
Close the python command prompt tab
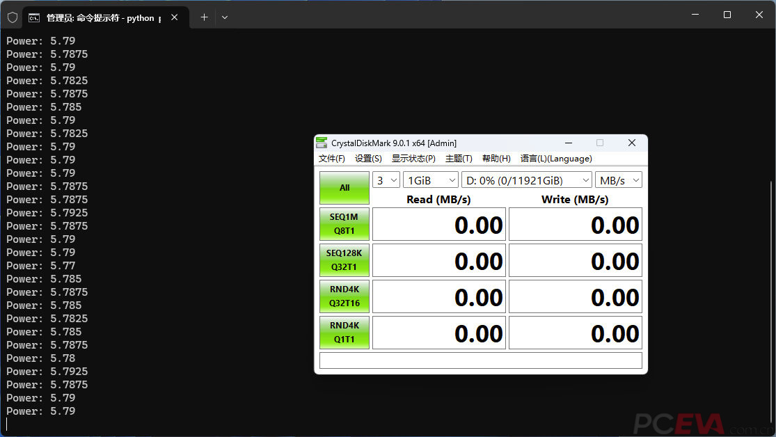click(x=174, y=17)
